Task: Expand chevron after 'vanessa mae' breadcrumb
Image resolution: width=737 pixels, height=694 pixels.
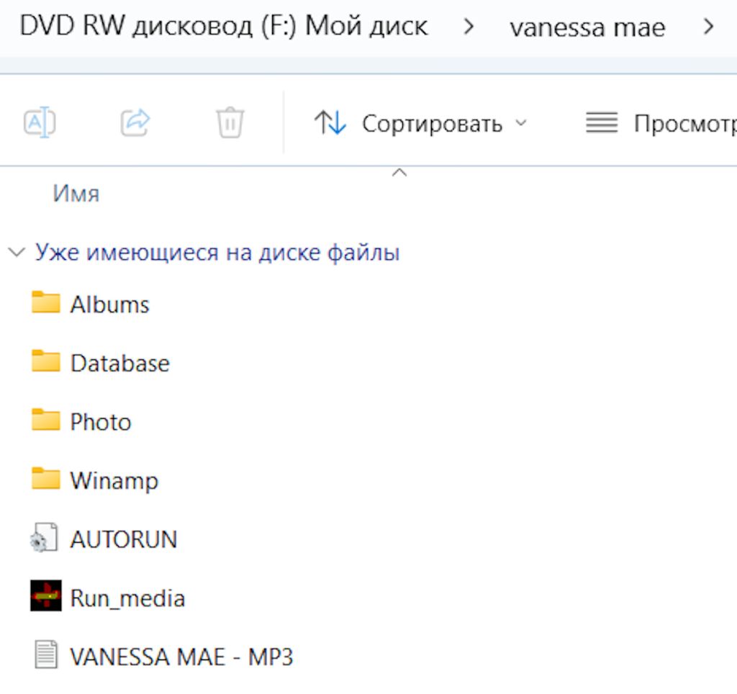Action: click(x=708, y=27)
